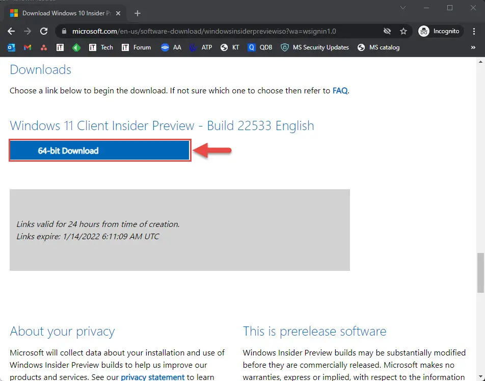Reload the page with refresh icon
485x381 pixels.
click(x=44, y=31)
